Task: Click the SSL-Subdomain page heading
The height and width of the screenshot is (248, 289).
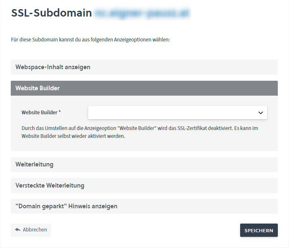Action: [x=51, y=13]
